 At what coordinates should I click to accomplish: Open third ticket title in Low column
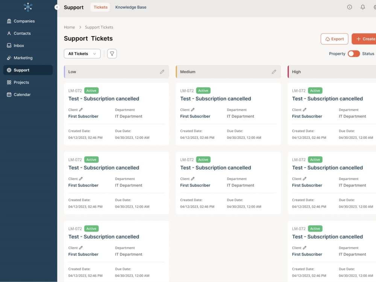[104, 237]
